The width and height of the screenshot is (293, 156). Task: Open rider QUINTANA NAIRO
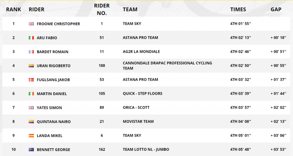[x=54, y=121]
